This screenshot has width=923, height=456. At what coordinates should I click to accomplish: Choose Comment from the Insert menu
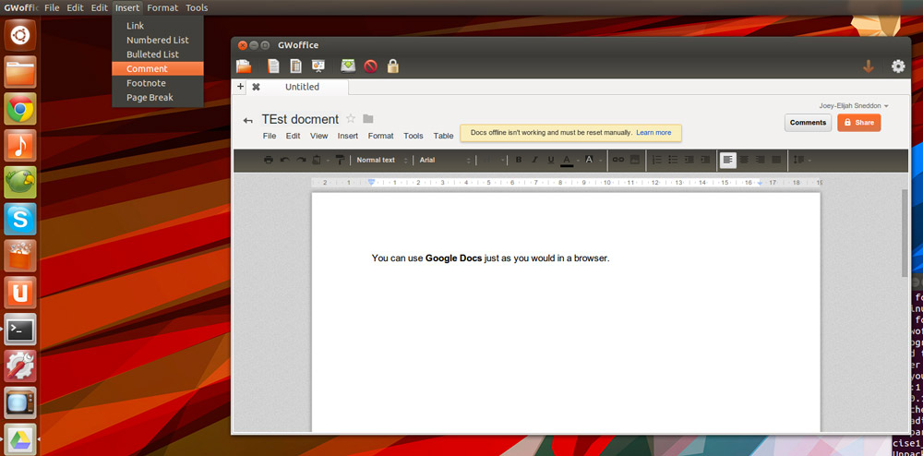[147, 68]
